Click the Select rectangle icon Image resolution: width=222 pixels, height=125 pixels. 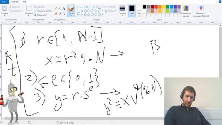(29, 8)
